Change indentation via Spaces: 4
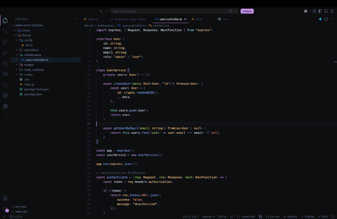Screen dimensions: 337x219 208,217
